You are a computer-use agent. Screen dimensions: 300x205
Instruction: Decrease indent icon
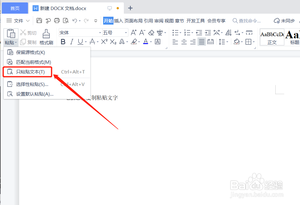pyautogui.click(x=199, y=33)
